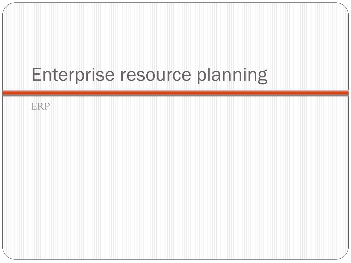The width and height of the screenshot is (351, 263).
Task: Click the word "Enterprise" in the title
Action: 73,75
